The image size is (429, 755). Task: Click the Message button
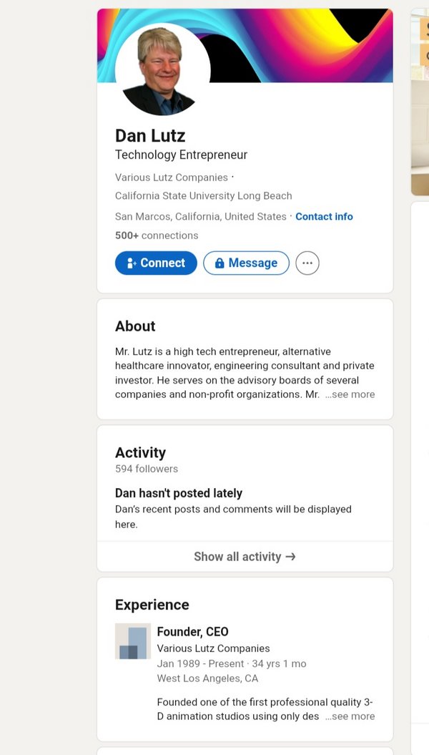tap(246, 263)
